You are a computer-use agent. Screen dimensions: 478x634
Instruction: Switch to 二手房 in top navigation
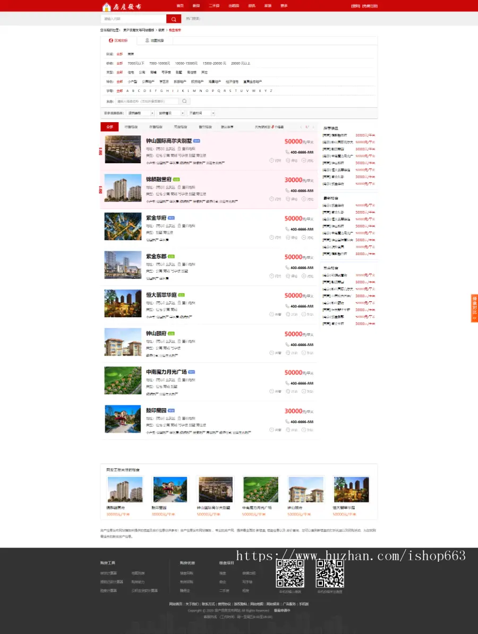click(214, 6)
